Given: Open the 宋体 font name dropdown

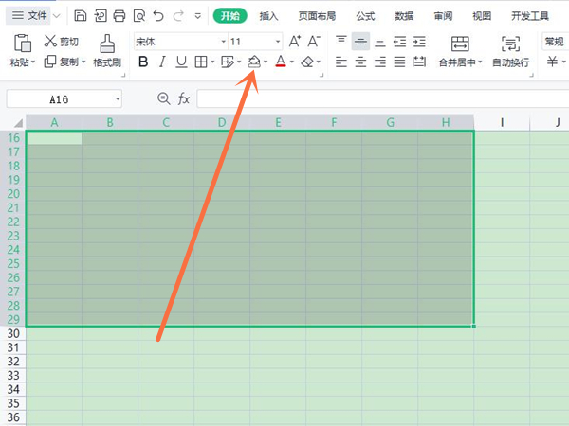Looking at the screenshot, I should tap(223, 42).
